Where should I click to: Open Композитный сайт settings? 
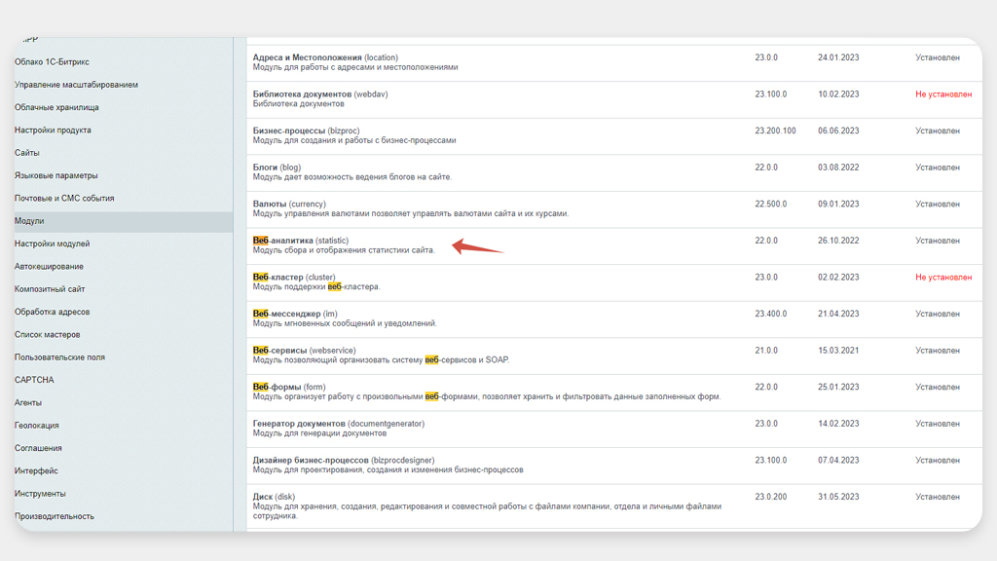click(50, 289)
